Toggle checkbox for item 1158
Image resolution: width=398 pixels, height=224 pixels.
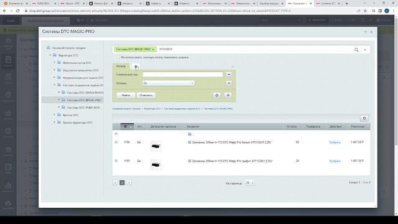(116, 142)
